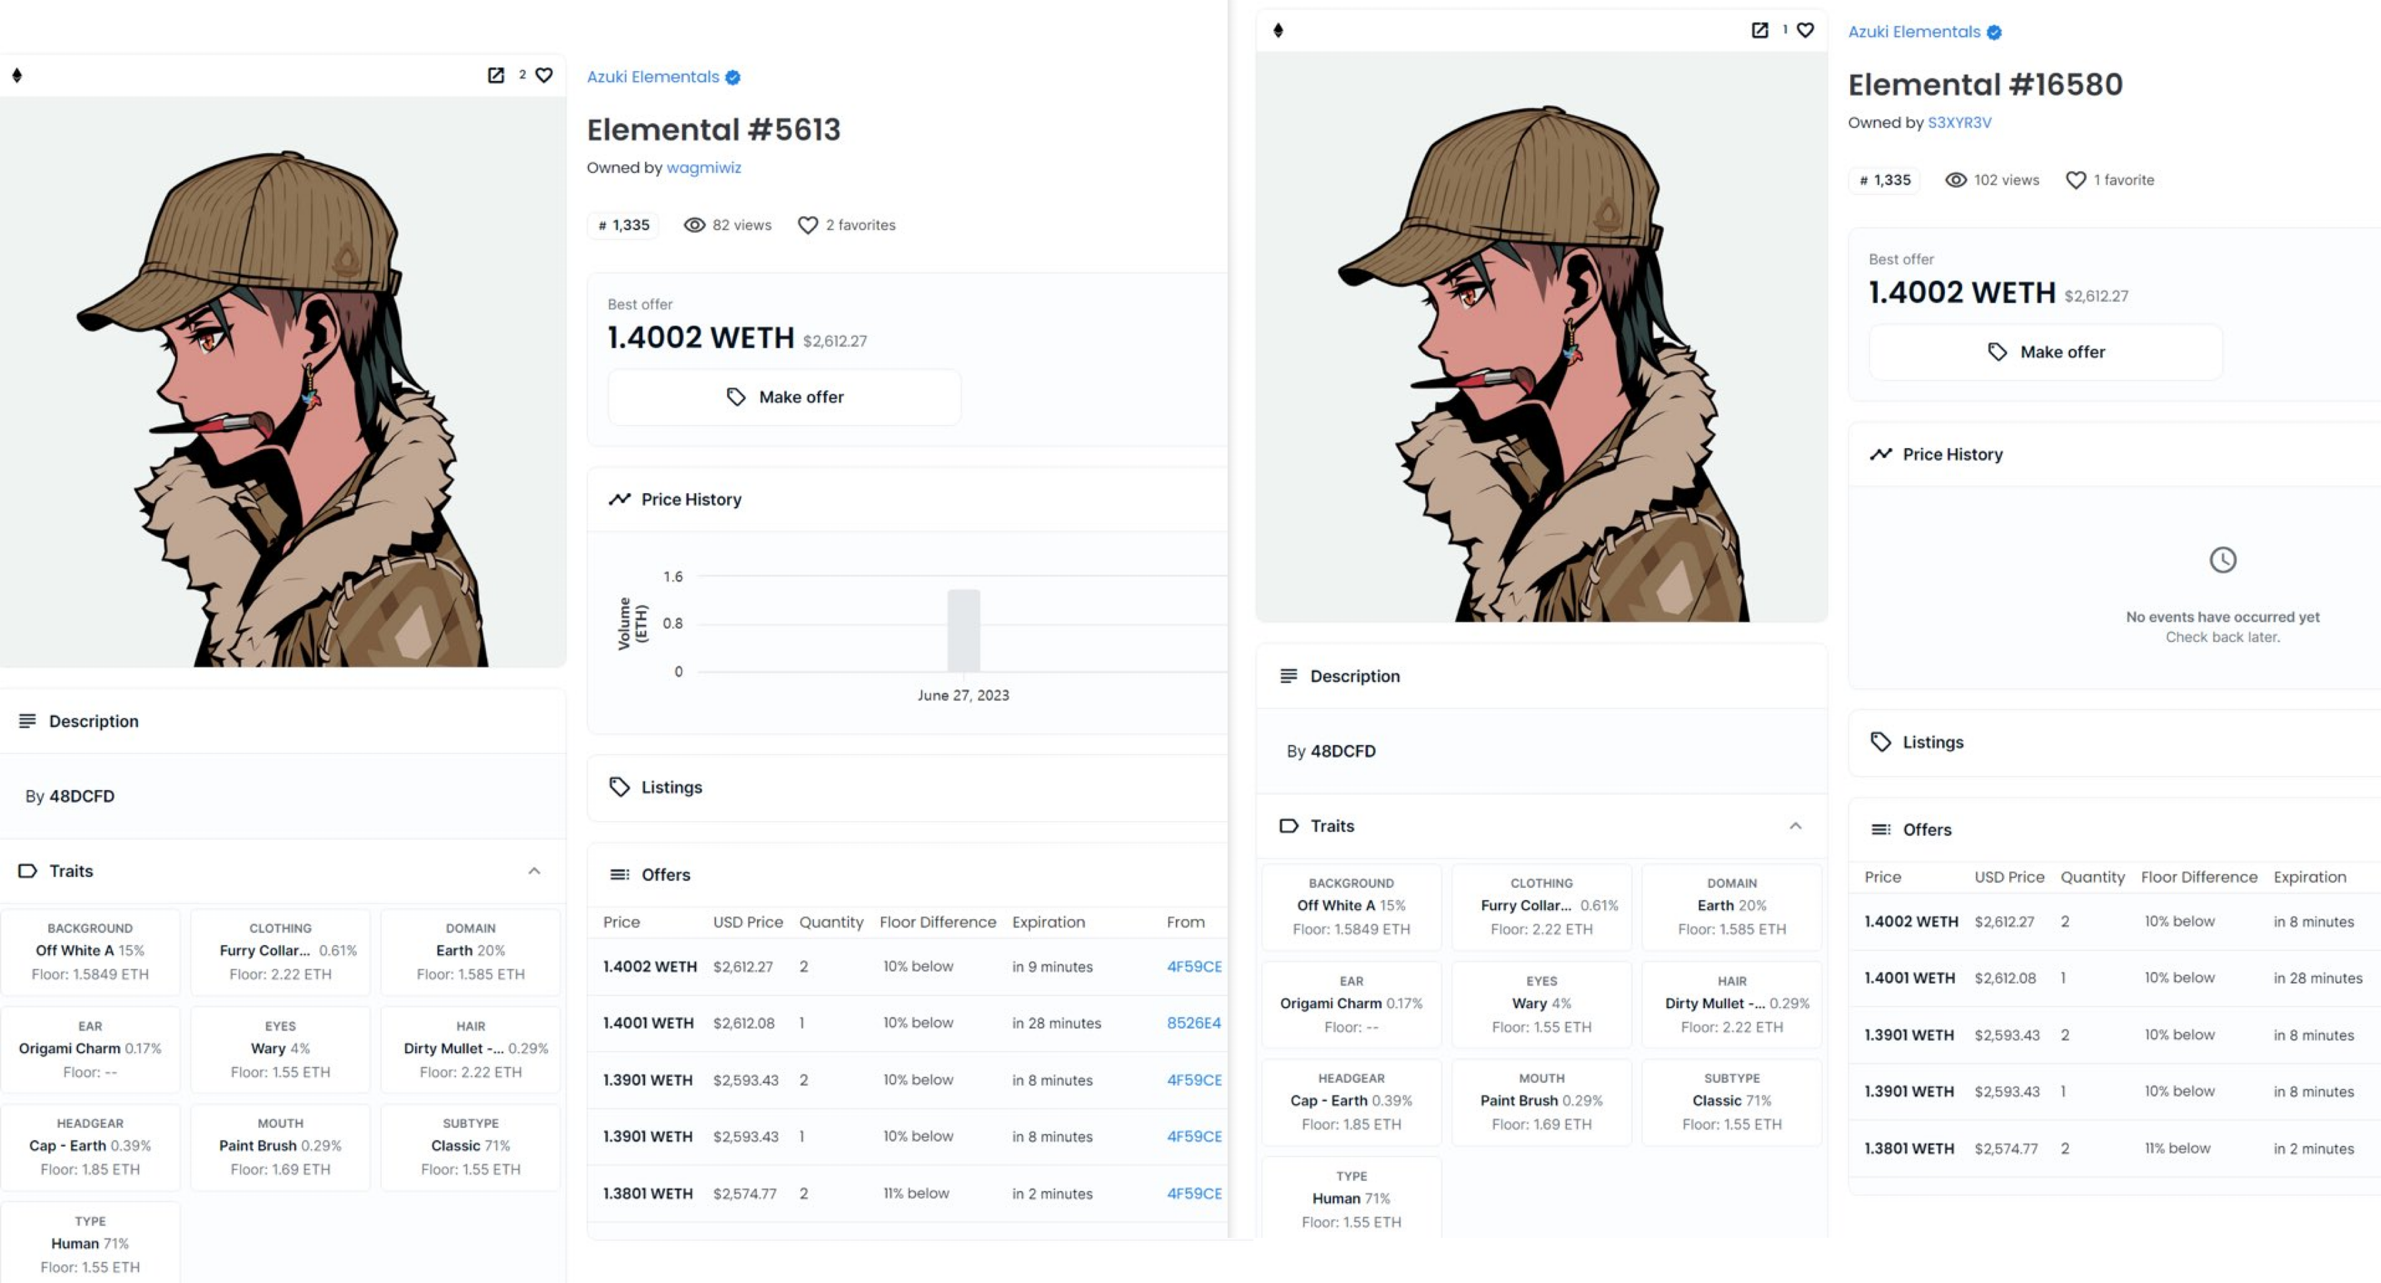Select Background Off White A trait for #5613
This screenshot has width=2381, height=1283.
[x=91, y=952]
